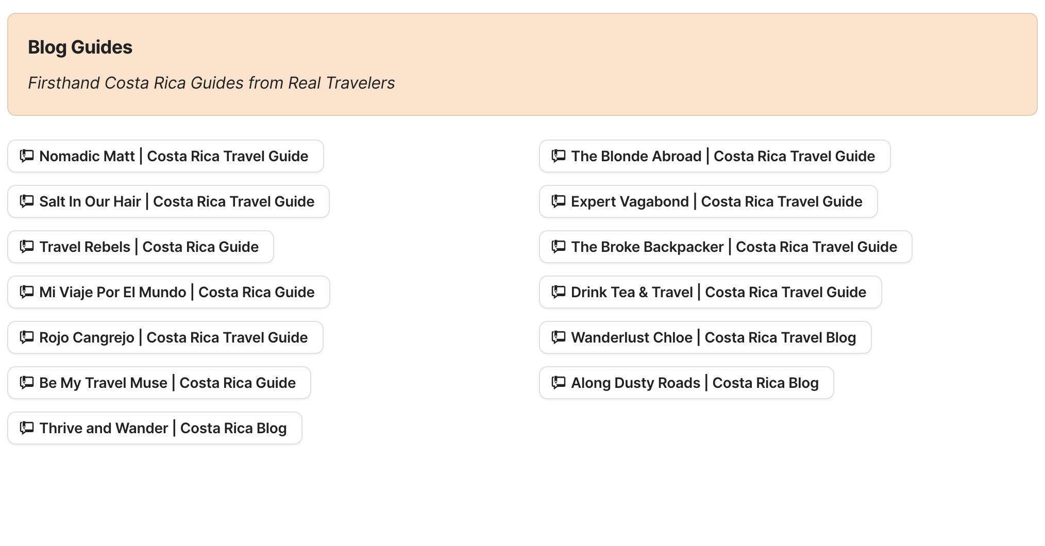Click the speech bubble icon for Expert Vagabond
Viewport: 1045px width, 546px height.
click(x=558, y=201)
